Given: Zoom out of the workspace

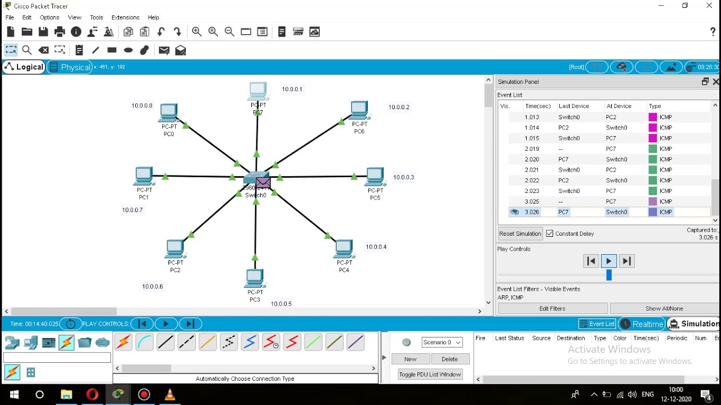Looking at the screenshot, I should 229,32.
